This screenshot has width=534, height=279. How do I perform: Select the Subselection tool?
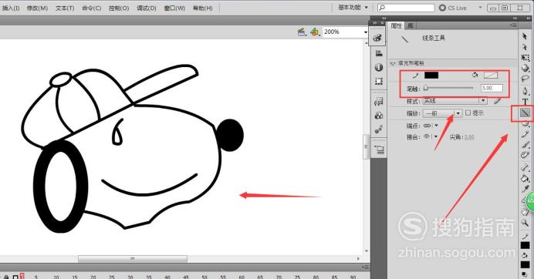(x=525, y=47)
